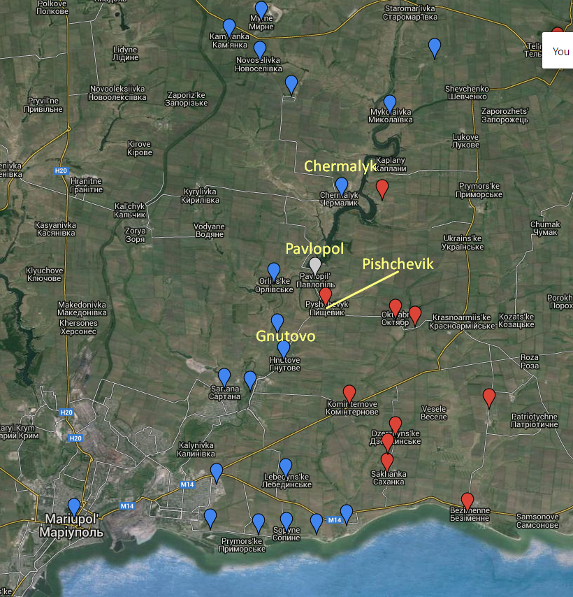Click the blue pin at Mariupol
Screen dimensions: 573x597
[74, 506]
